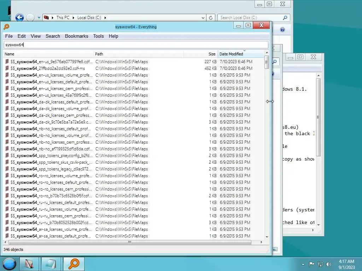This screenshot has height=271, width=362.
Task: Open the Explorer recent locations dropdown arrow
Action: point(39,18)
